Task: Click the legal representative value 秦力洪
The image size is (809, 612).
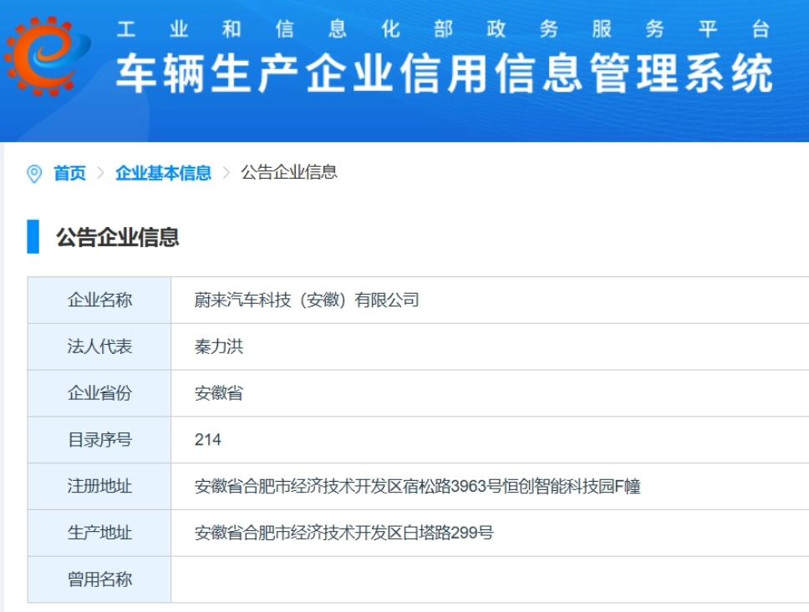Action: (x=219, y=346)
